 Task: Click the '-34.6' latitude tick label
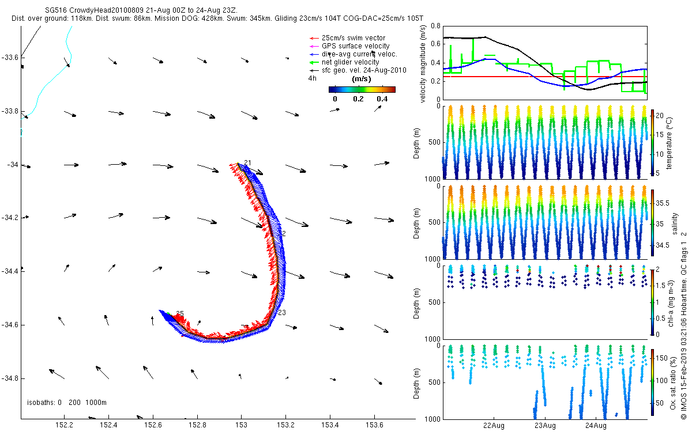(x=10, y=325)
